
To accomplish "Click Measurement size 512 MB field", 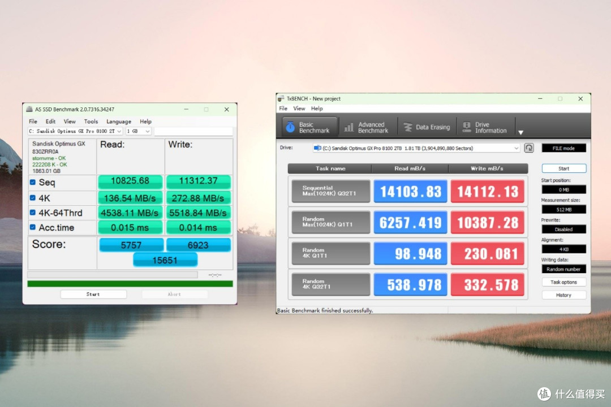I will [x=564, y=210].
